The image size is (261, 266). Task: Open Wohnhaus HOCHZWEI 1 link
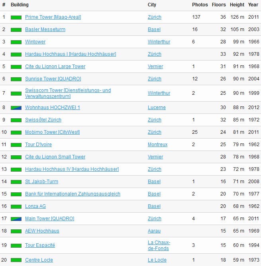[53, 108]
